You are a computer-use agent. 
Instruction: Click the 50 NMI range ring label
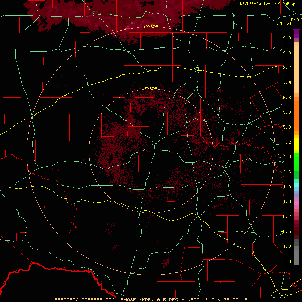[151, 89]
